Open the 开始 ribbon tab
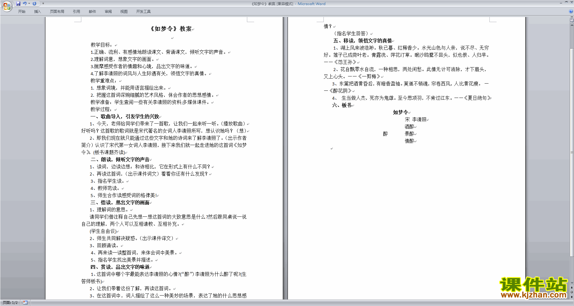 point(22,12)
